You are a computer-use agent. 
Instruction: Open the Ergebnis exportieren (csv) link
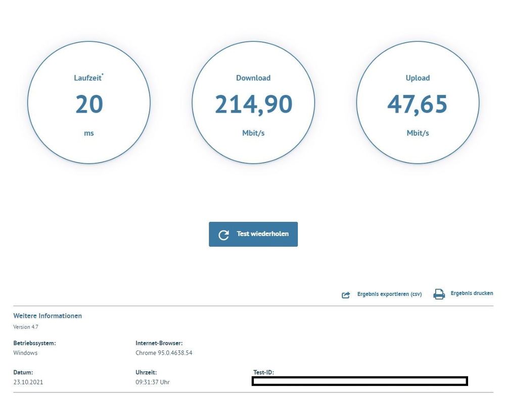(389, 294)
